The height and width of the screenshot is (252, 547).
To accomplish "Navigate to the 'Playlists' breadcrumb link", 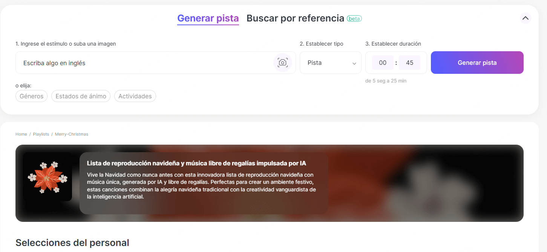I will pyautogui.click(x=41, y=134).
